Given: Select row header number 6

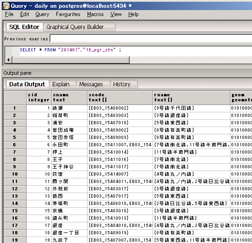Looking at the screenshot, I should click(15, 145).
